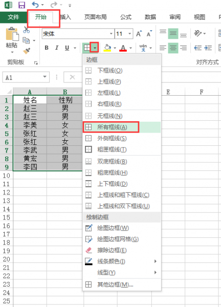Viewport: 221px width, 307px height.
Task: Click the Paste clipboard icon
Action: click(12, 34)
